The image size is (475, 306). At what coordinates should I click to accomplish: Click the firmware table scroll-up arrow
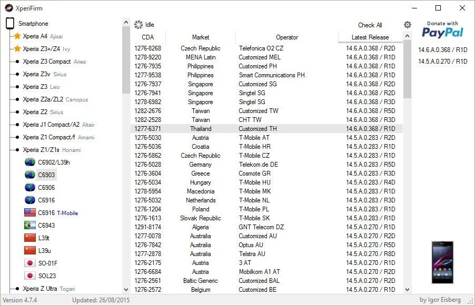(408, 36)
